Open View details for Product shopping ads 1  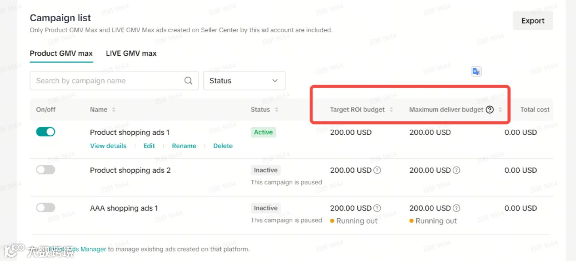click(x=108, y=146)
